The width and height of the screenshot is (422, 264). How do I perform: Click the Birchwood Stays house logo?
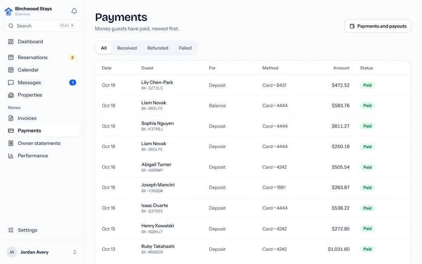click(9, 11)
